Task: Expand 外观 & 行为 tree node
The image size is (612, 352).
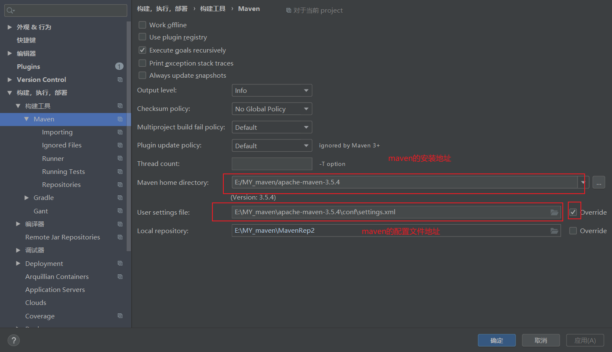Action: click(x=10, y=27)
